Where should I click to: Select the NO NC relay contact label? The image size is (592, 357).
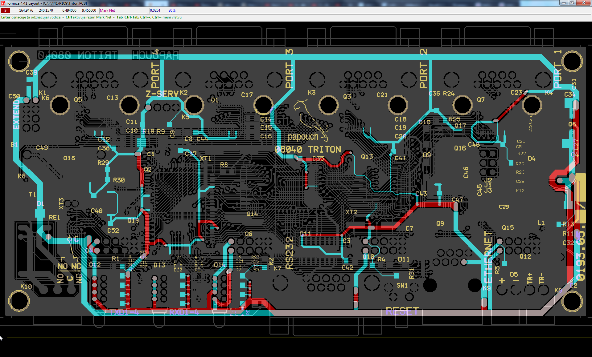(x=69, y=267)
